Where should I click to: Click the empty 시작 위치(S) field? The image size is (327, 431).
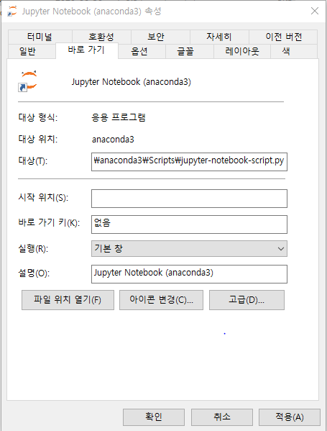(x=189, y=199)
